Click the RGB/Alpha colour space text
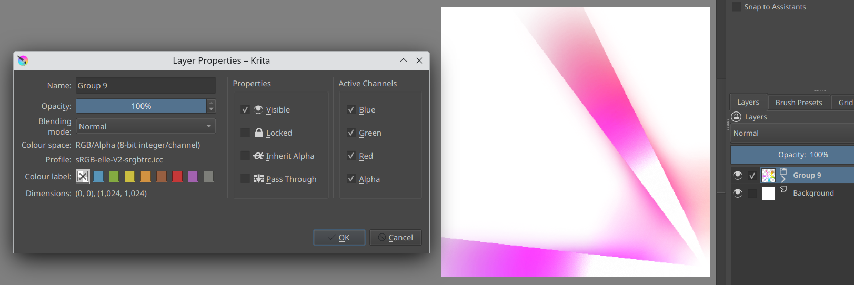The width and height of the screenshot is (854, 285). pos(137,145)
